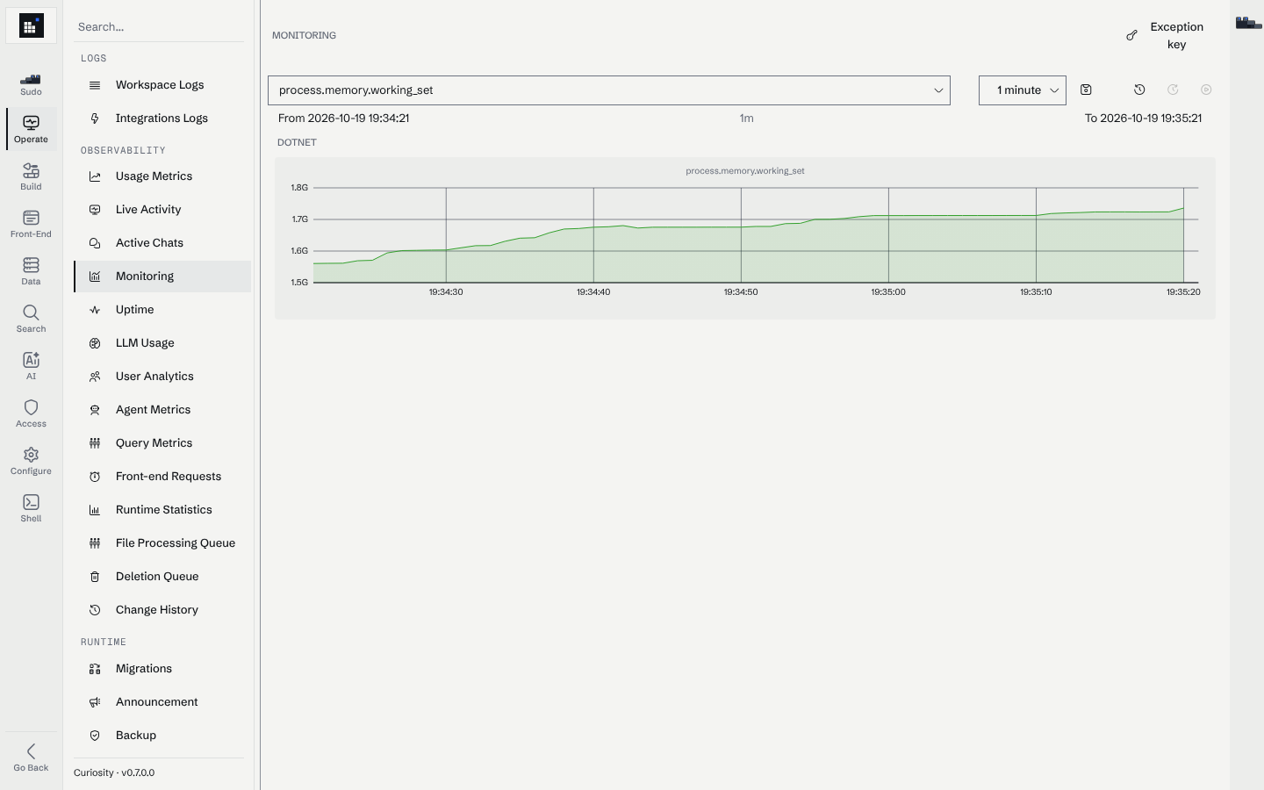Open the Configure gear section
1264x790 pixels.
31,461
